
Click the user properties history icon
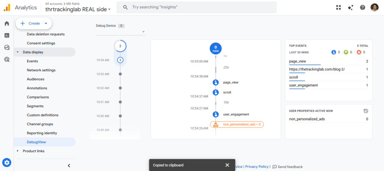[366, 111]
